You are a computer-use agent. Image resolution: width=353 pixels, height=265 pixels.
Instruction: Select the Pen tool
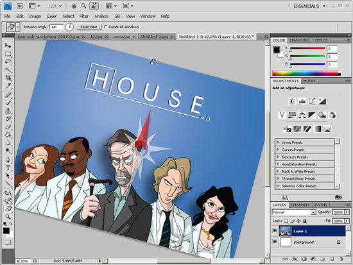(x=8, y=160)
